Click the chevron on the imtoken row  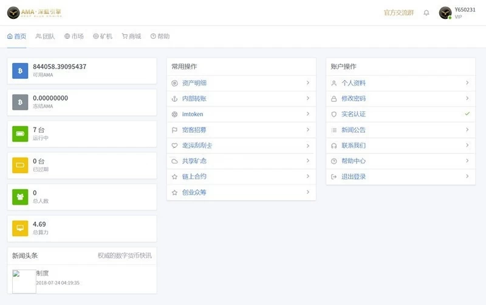click(x=308, y=114)
